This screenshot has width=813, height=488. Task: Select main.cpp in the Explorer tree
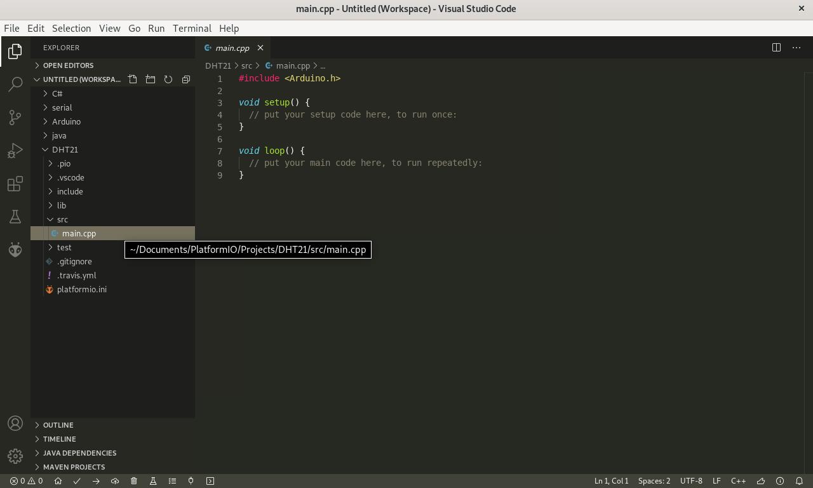tap(112, 233)
